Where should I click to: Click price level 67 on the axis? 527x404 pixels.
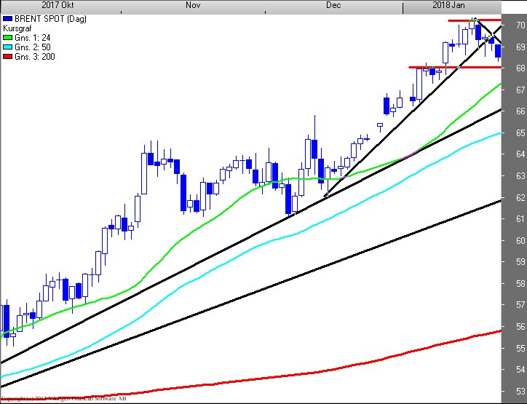[520, 90]
